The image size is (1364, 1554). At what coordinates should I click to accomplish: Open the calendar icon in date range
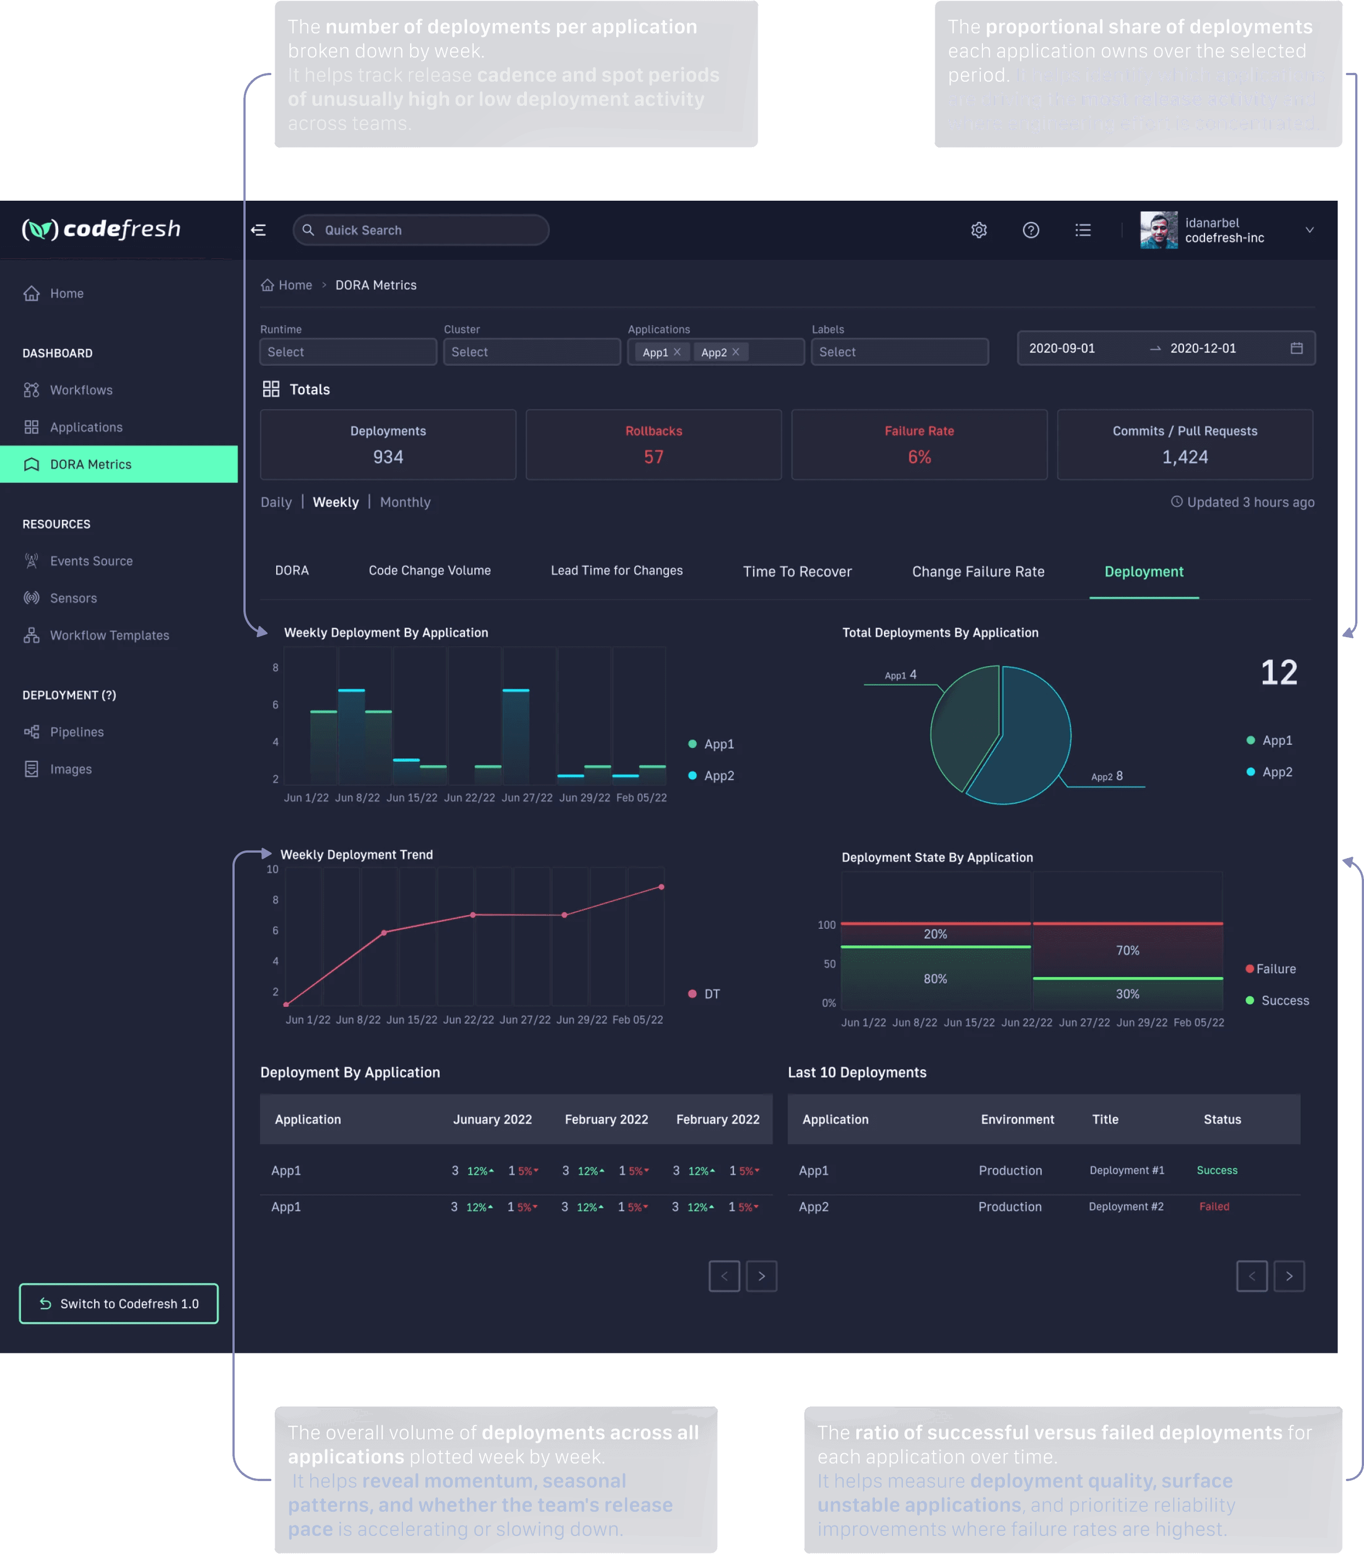1297,348
